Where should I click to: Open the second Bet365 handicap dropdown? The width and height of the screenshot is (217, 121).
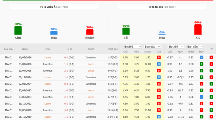pyautogui.click(x=176, y=47)
